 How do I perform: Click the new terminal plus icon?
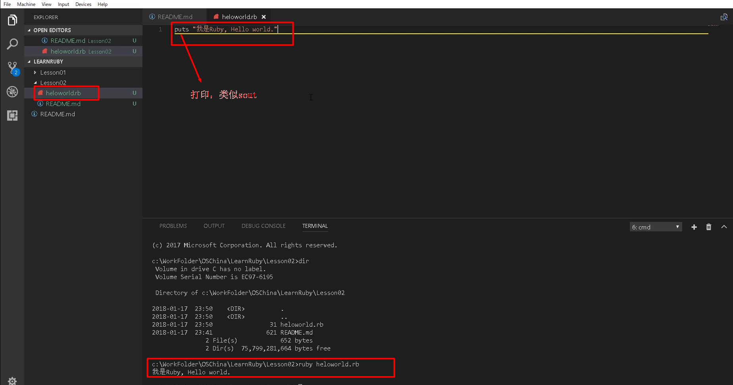coord(694,227)
